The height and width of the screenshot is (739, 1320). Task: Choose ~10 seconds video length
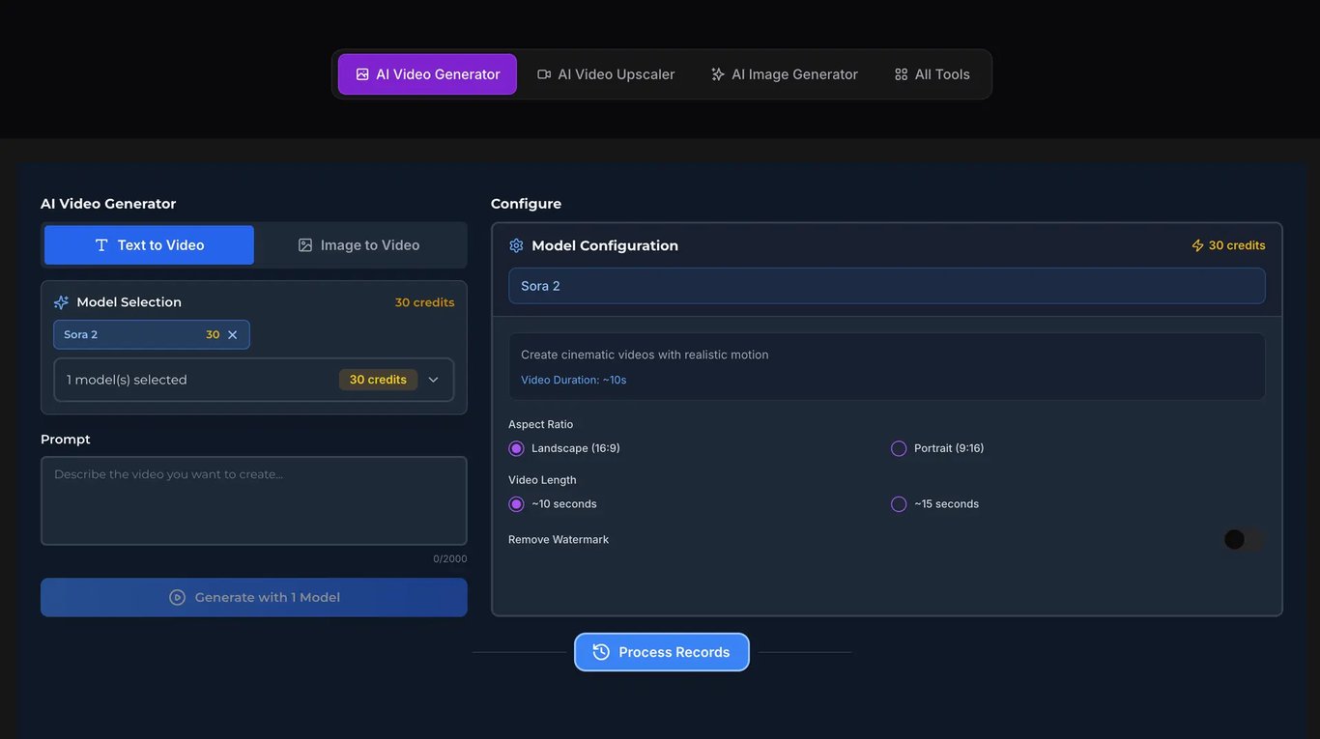pyautogui.click(x=516, y=504)
